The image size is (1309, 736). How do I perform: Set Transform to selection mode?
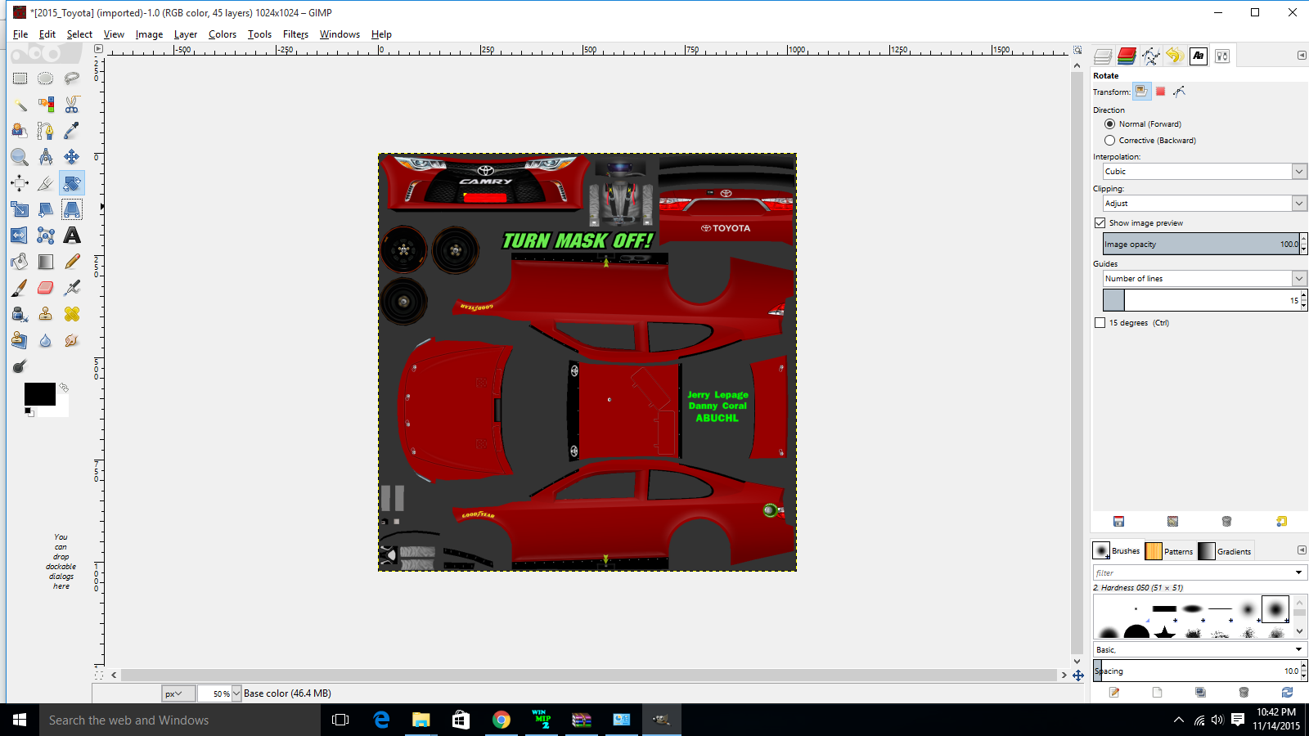click(1160, 92)
